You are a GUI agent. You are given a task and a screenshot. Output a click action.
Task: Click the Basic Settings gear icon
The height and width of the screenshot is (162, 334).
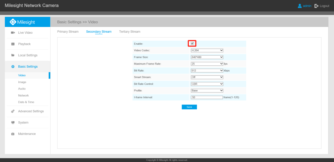tap(13, 66)
